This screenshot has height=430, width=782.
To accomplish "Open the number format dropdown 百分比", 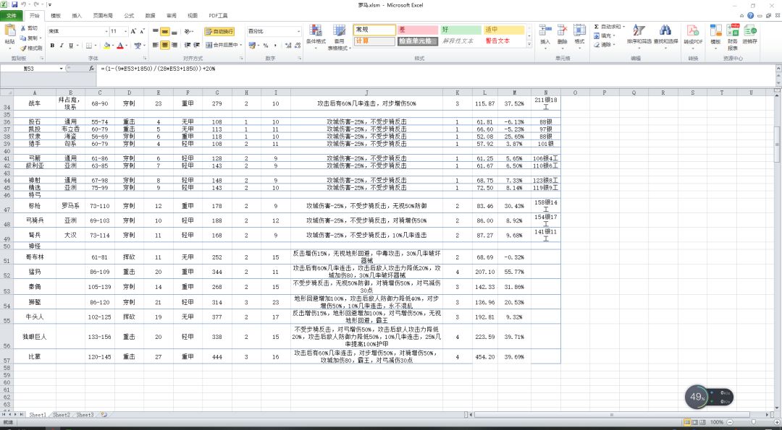I will click(x=299, y=31).
